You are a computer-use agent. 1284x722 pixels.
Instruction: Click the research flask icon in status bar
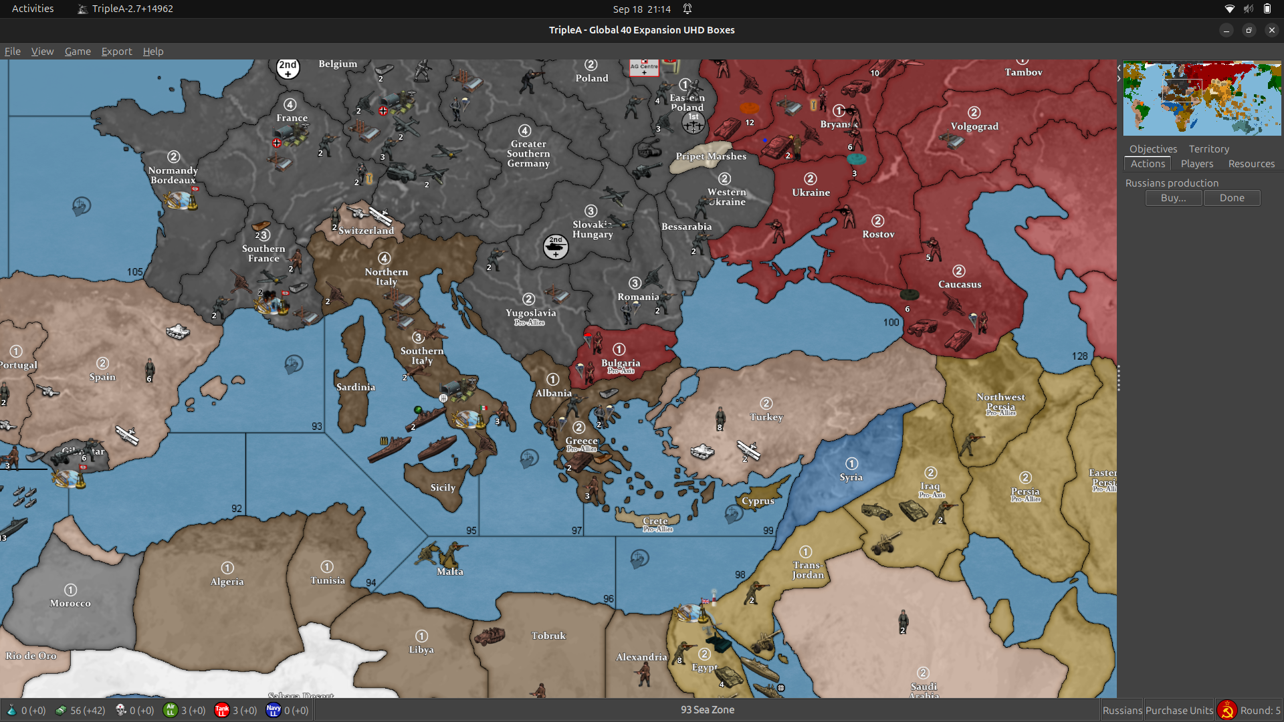11,710
